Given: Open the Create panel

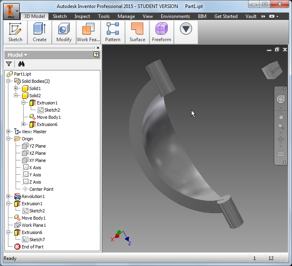Looking at the screenshot, I should tap(40, 32).
